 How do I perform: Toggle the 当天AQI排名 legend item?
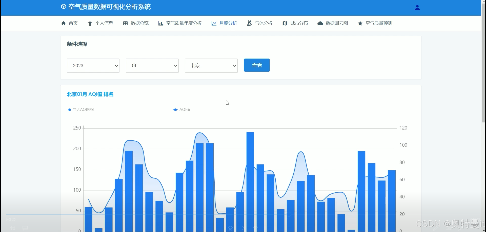(x=81, y=110)
